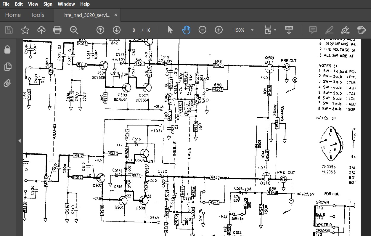Print the document with the printer icon
Viewport: 371px width, 236px height.
pyautogui.click(x=57, y=30)
